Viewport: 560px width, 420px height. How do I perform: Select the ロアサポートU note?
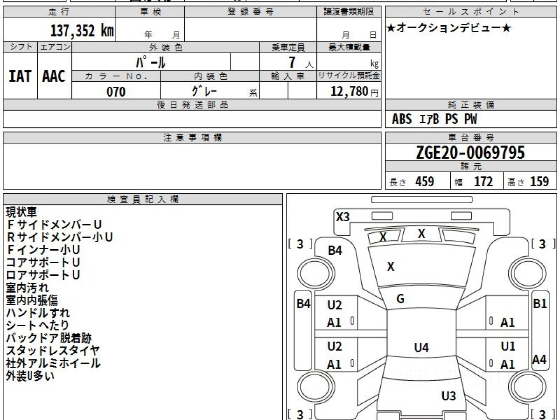[x=43, y=275]
